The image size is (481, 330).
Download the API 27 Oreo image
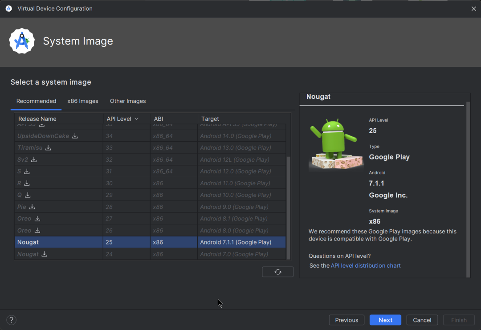tap(37, 219)
